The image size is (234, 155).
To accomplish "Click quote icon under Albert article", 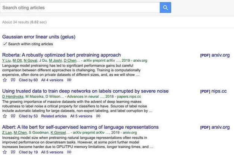I will (13, 152).
